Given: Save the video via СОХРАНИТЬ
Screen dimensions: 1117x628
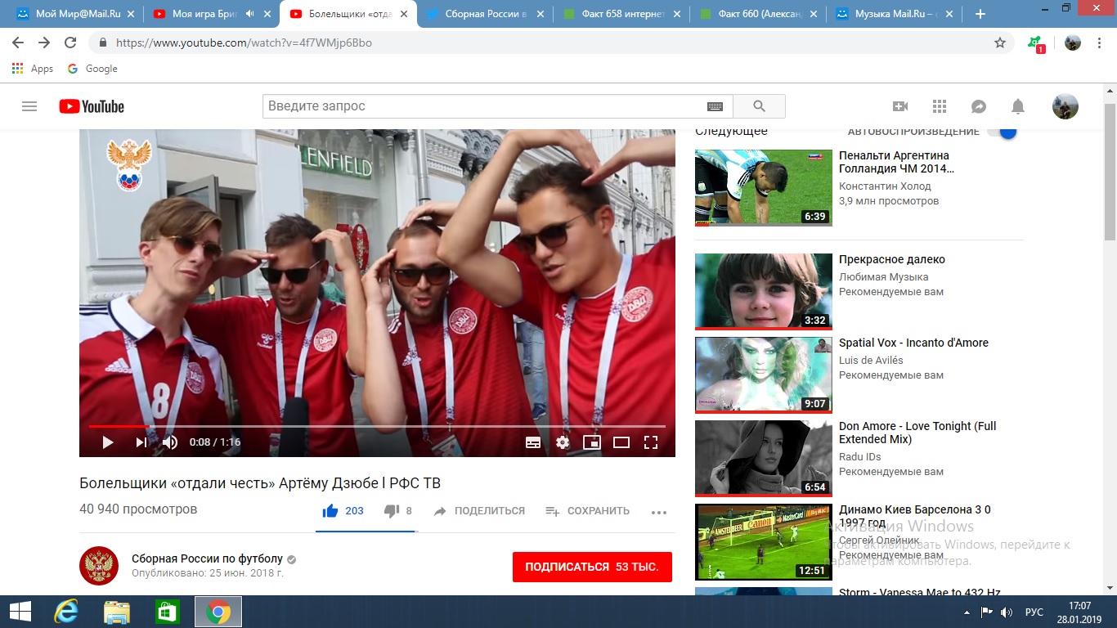Looking at the screenshot, I should pyautogui.click(x=588, y=511).
